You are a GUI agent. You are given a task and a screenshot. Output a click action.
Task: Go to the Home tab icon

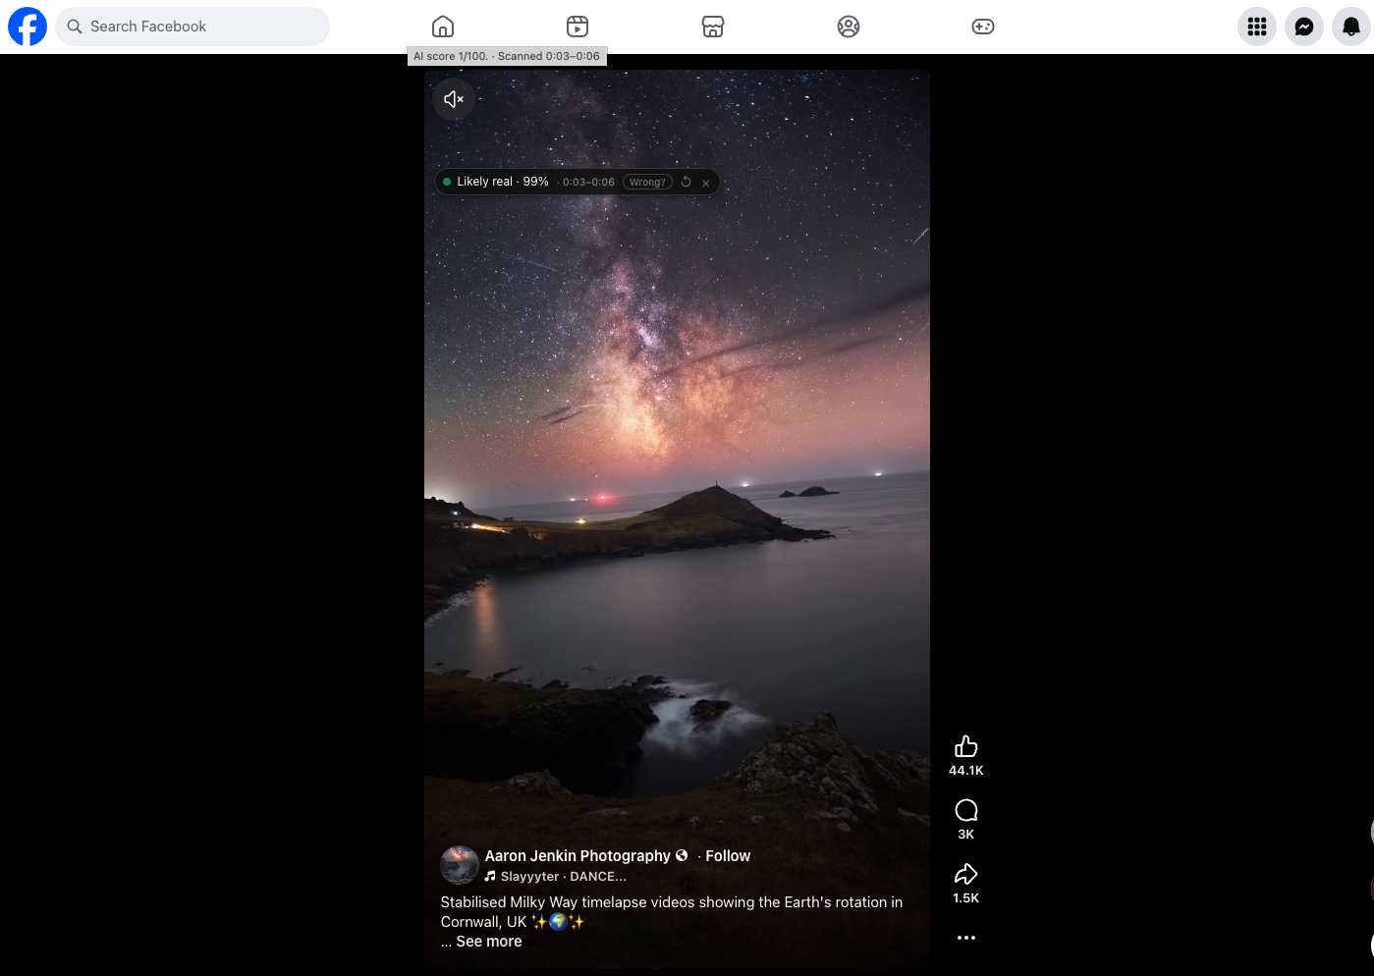[x=443, y=27]
